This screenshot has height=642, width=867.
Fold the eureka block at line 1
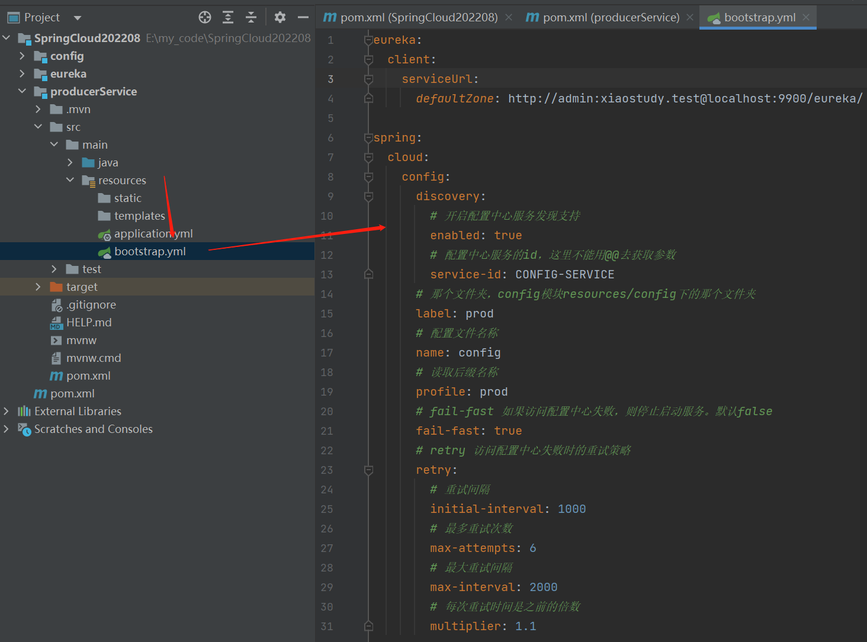(x=368, y=40)
